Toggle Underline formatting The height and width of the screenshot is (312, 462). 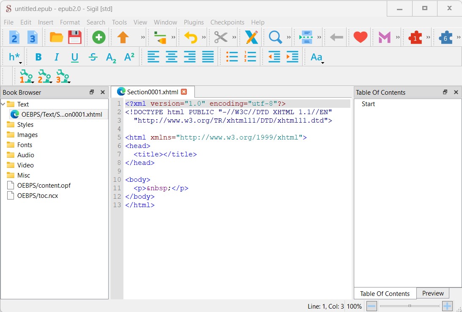click(75, 57)
